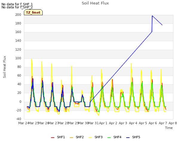Click the Time axis label
The height and width of the screenshot is (143, 191).
click(169, 128)
